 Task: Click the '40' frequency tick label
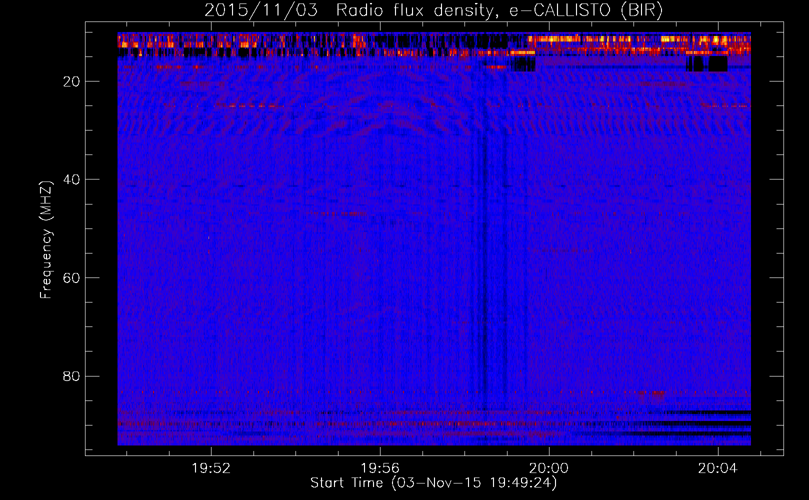[x=71, y=179]
